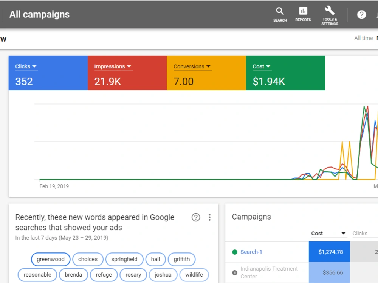Expand the Conversions metric dropdown
The width and height of the screenshot is (378, 283).
tap(192, 67)
